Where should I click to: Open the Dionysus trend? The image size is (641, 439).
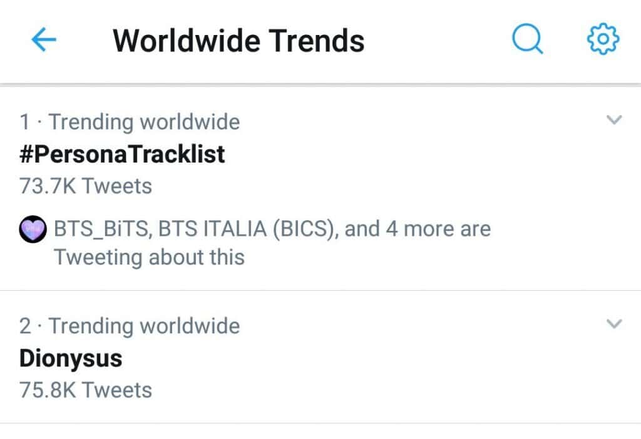pyautogui.click(x=71, y=358)
